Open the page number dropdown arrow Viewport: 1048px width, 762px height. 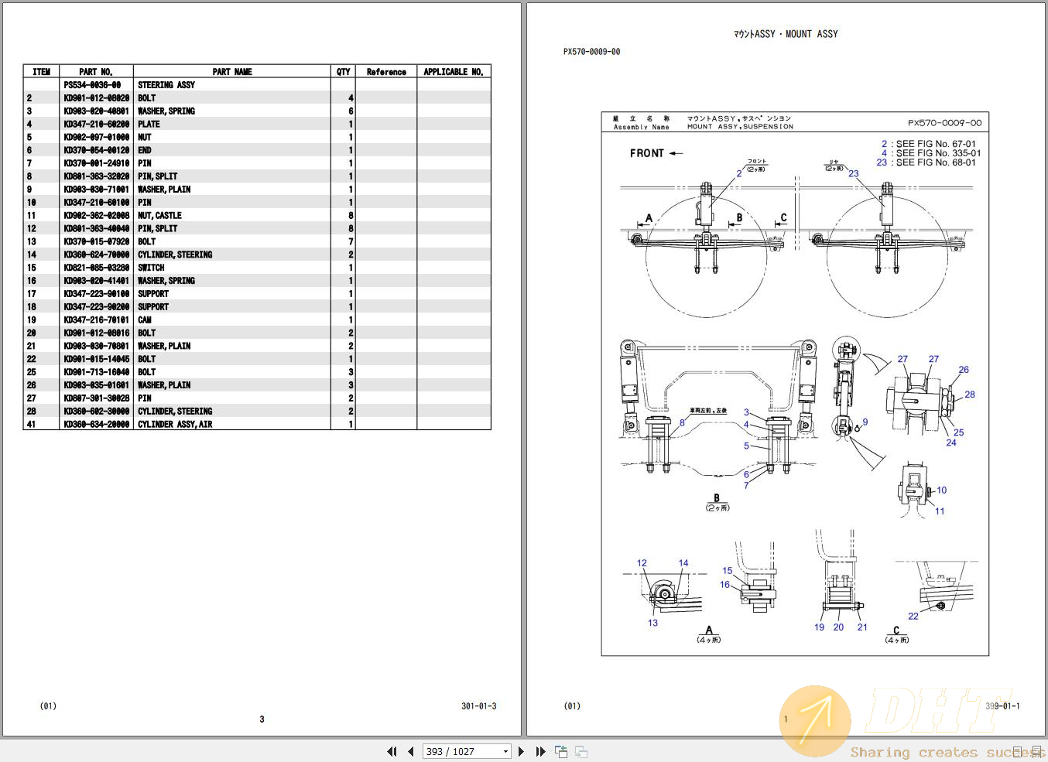506,751
